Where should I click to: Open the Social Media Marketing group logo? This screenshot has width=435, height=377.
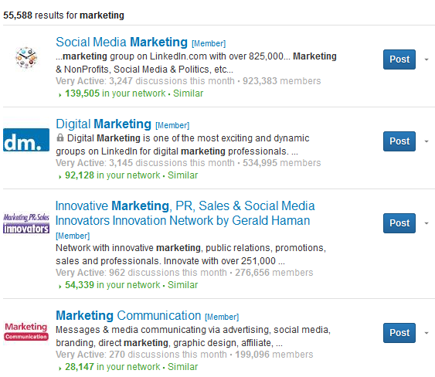click(x=26, y=58)
